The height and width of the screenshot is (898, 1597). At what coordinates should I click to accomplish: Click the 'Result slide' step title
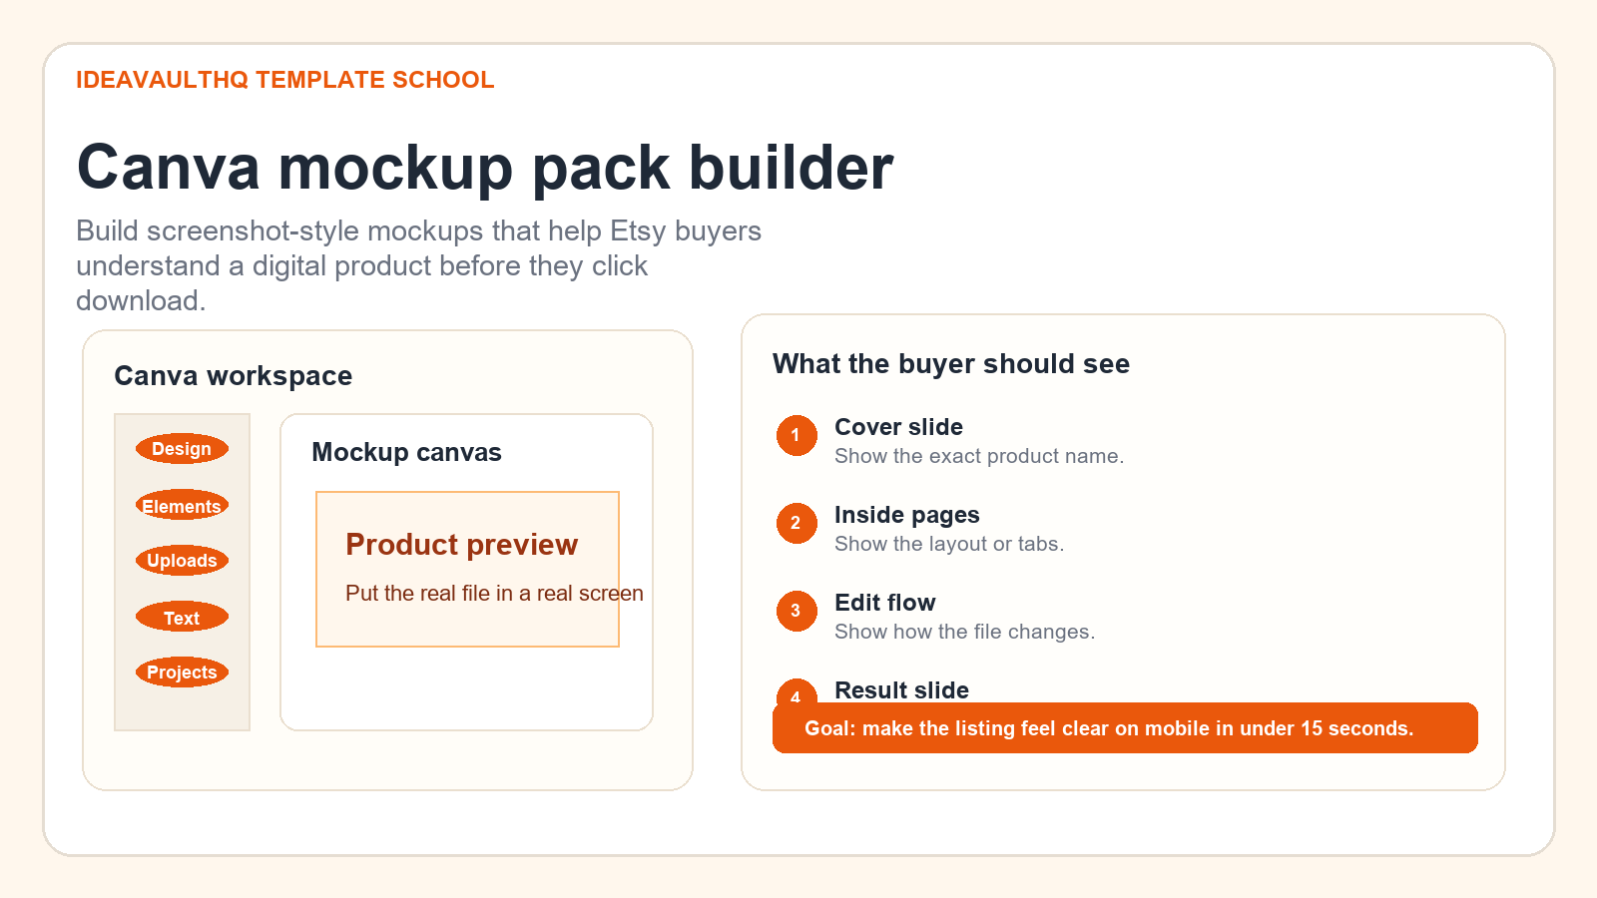pyautogui.click(x=901, y=690)
